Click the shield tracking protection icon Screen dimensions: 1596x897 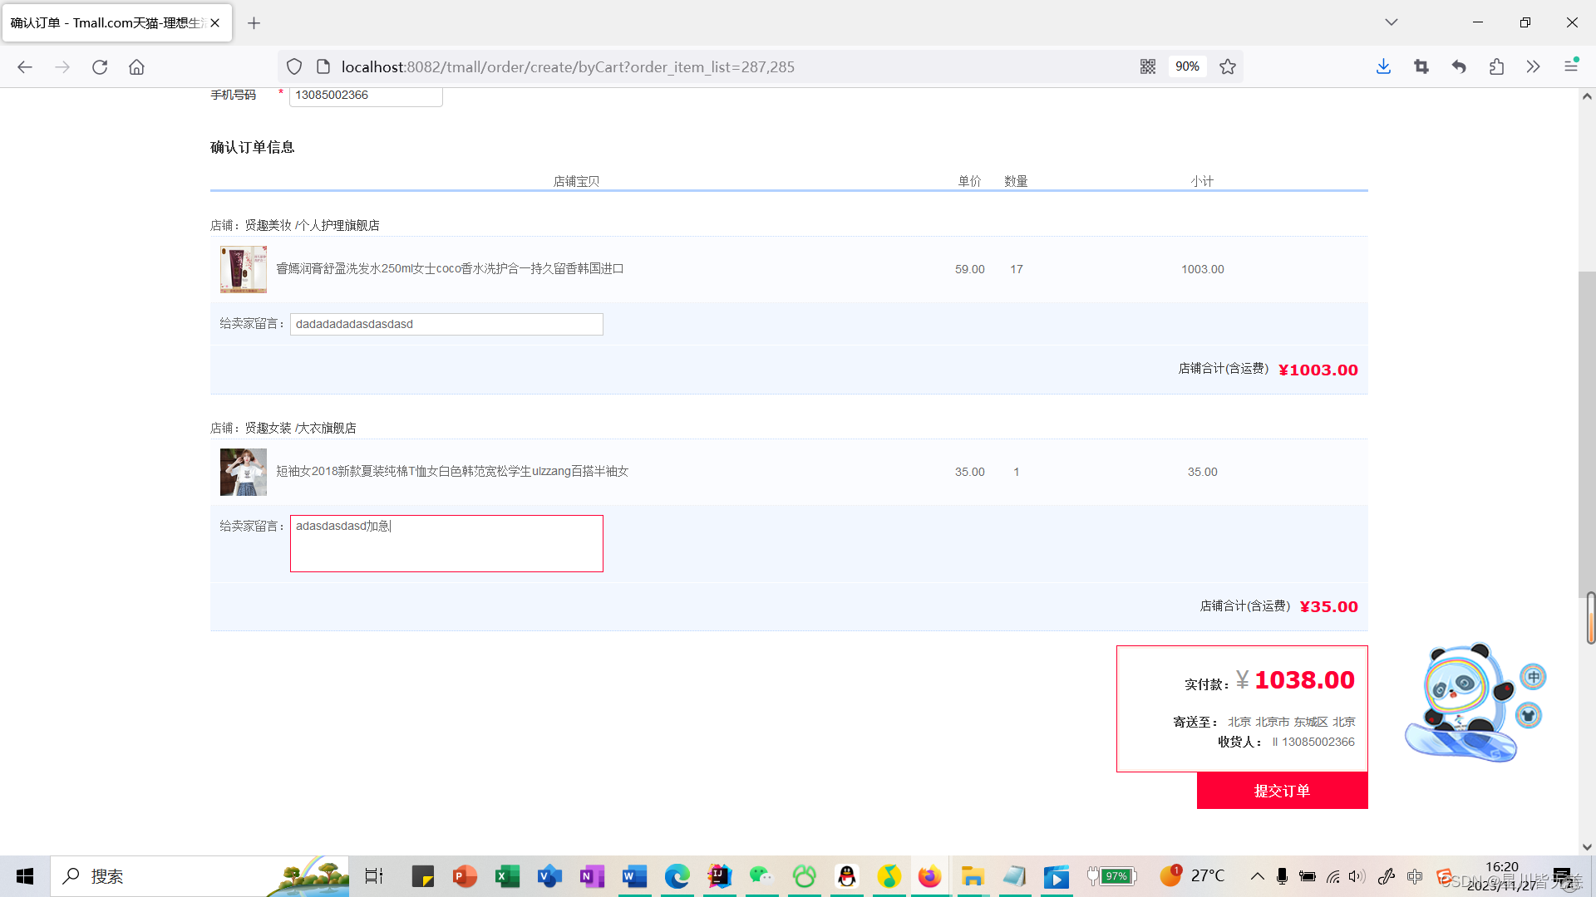click(294, 67)
